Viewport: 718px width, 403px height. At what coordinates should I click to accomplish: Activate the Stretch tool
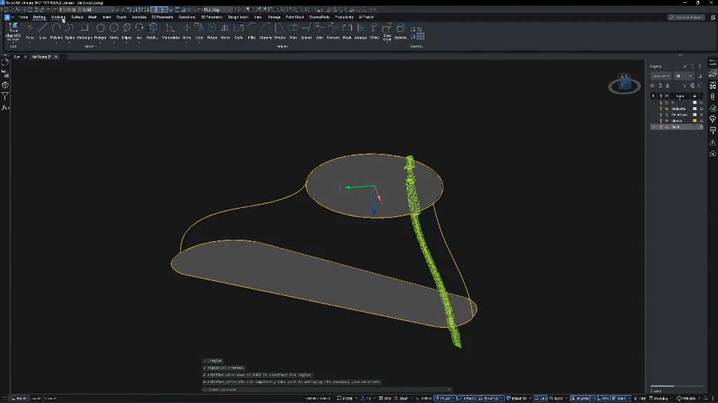(279, 31)
